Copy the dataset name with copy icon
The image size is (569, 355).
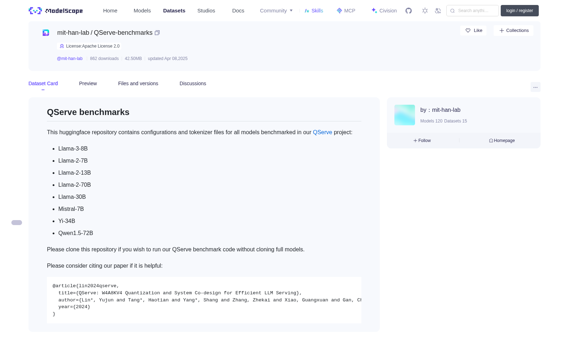click(x=157, y=33)
